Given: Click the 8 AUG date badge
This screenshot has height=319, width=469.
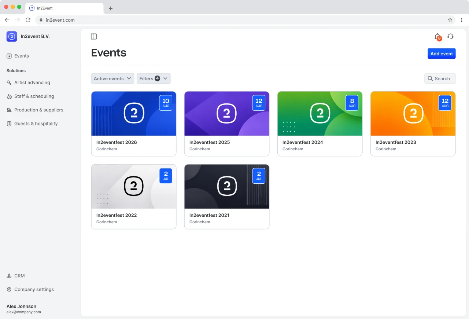Looking at the screenshot, I should pyautogui.click(x=352, y=103).
